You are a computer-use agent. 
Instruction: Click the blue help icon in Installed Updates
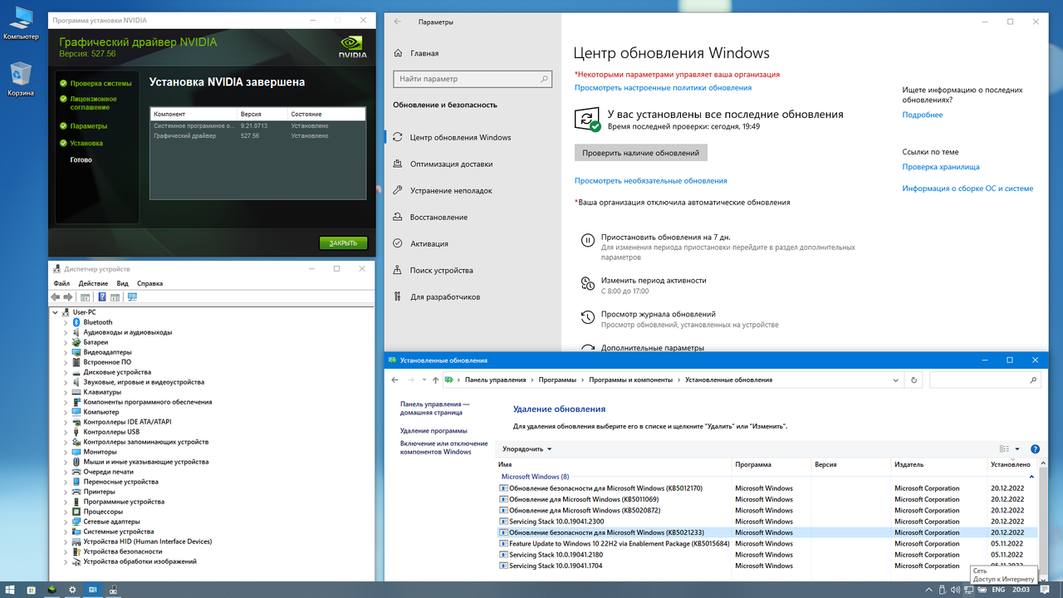[1035, 449]
